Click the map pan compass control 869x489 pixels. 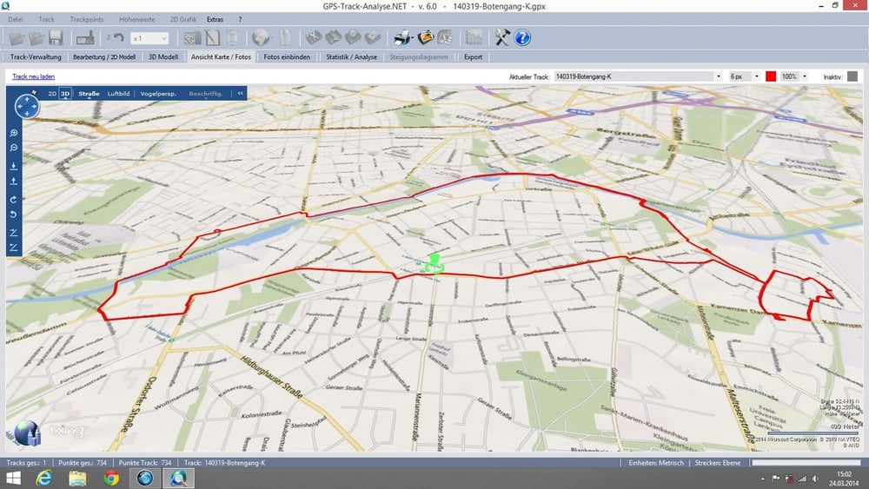pos(27,106)
